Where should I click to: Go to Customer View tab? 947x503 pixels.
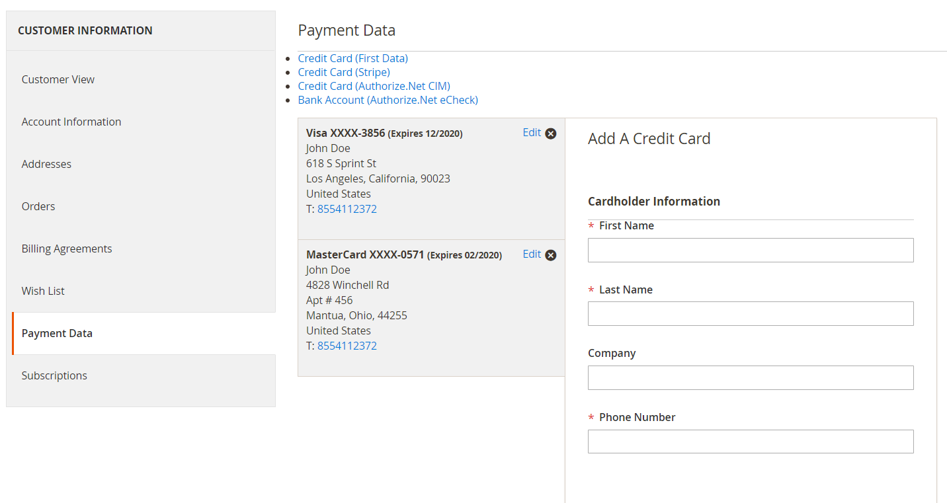[58, 79]
